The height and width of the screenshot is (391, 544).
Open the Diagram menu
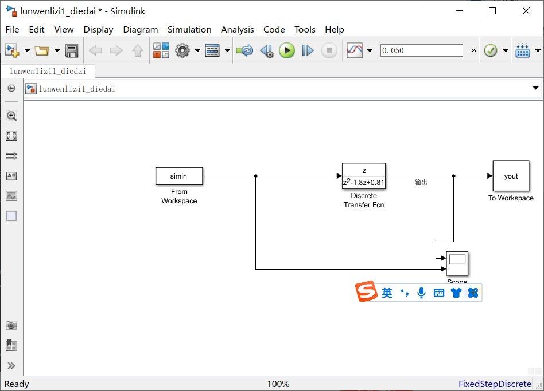(141, 30)
